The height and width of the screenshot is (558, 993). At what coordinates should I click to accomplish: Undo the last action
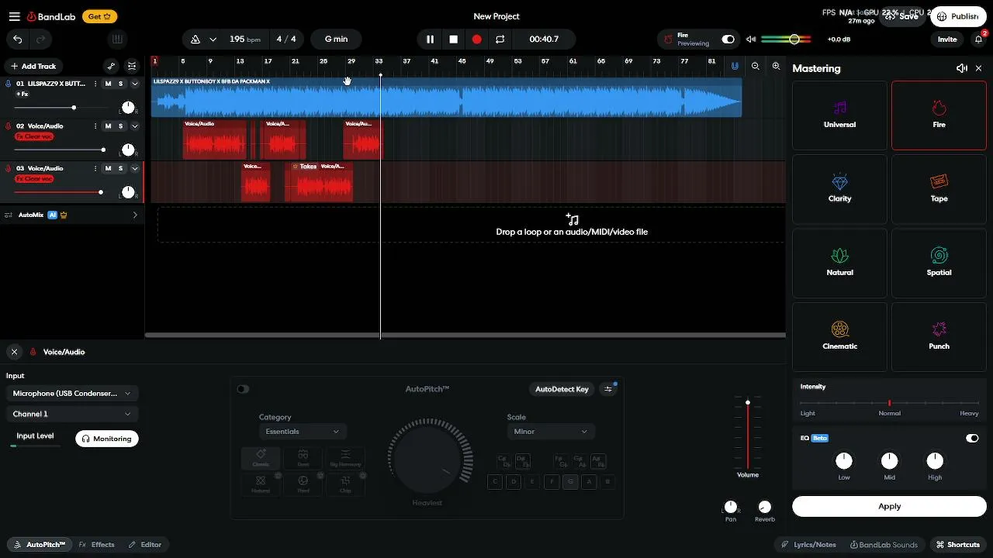17,40
